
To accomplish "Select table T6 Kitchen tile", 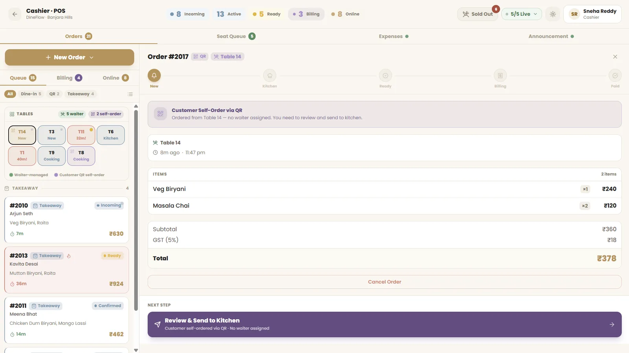I will click(x=110, y=135).
